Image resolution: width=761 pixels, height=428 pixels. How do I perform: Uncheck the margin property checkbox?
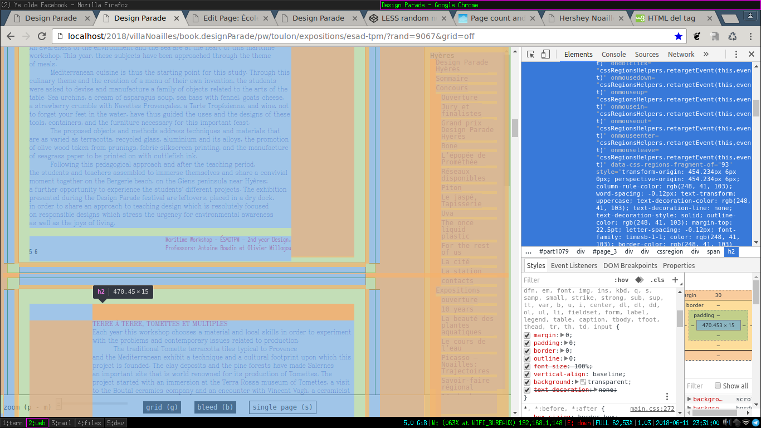coord(527,335)
